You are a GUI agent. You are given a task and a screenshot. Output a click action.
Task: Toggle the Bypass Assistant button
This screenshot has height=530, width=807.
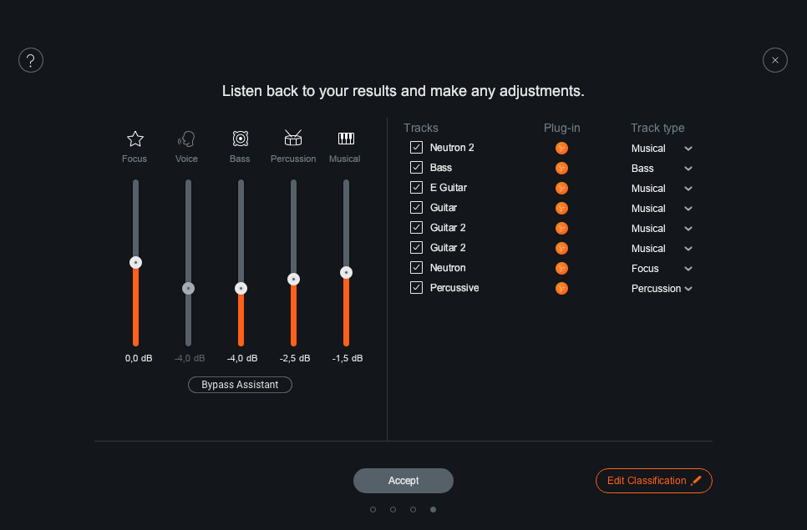tap(241, 385)
